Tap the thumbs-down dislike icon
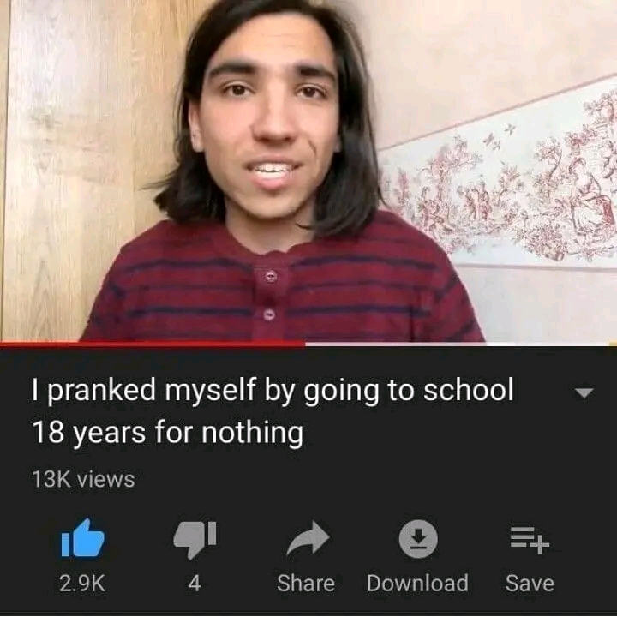Image resolution: width=617 pixels, height=617 pixels. click(195, 540)
